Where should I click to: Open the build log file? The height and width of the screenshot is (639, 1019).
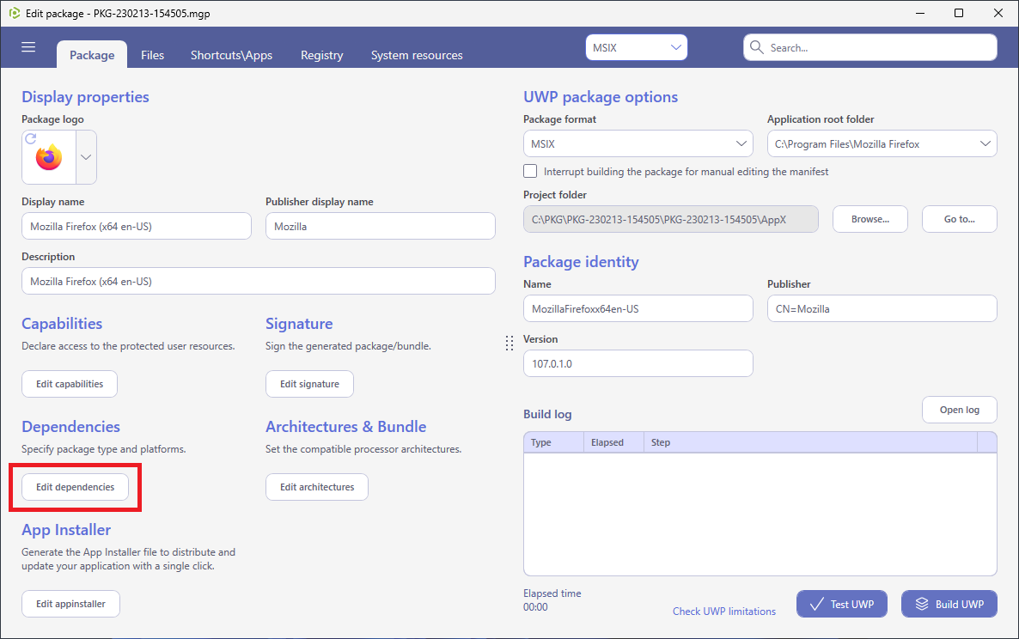959,410
